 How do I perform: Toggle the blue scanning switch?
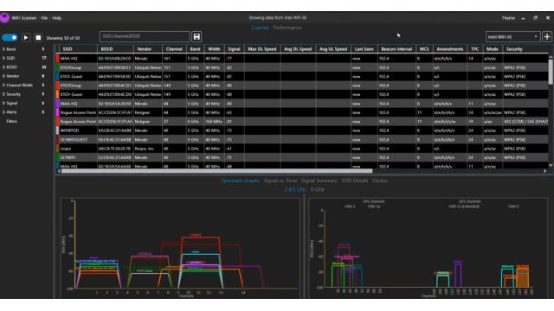tap(10, 37)
